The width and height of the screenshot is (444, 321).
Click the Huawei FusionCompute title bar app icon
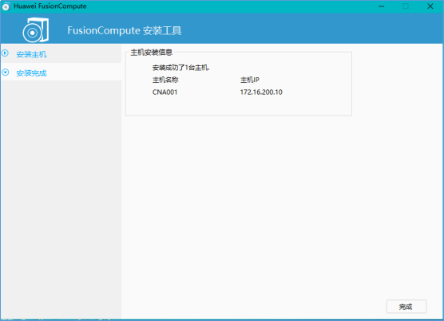pos(6,6)
